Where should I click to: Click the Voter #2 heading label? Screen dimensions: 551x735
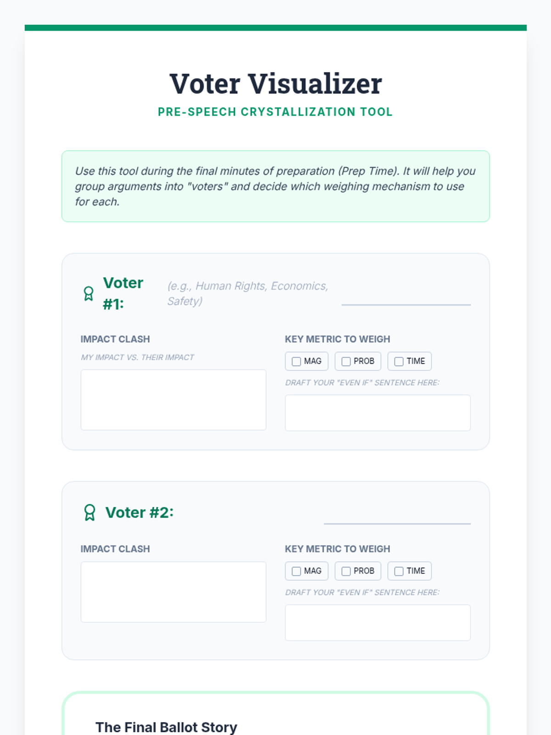coord(140,512)
